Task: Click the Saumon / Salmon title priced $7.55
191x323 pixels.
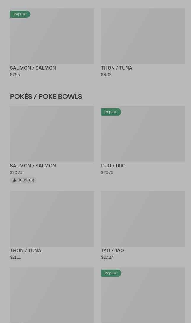Action: (33, 68)
